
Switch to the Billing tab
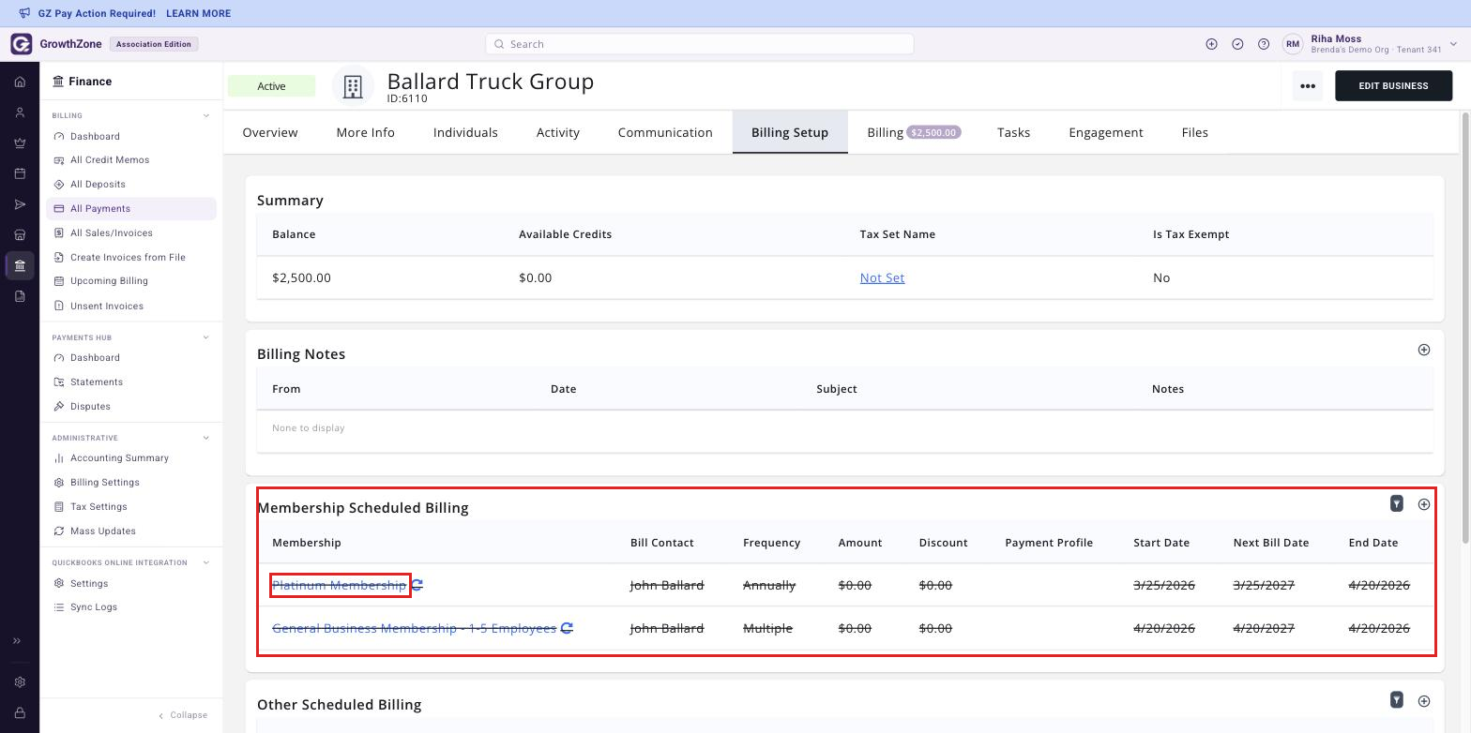[x=914, y=132]
